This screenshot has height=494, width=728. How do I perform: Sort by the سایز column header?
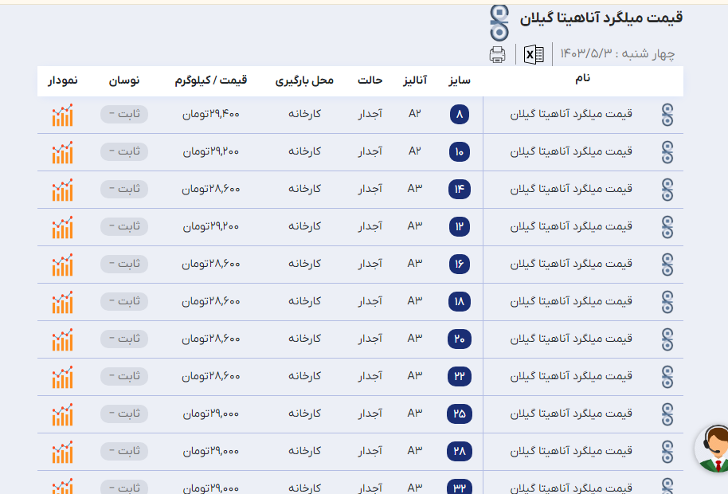pos(459,80)
